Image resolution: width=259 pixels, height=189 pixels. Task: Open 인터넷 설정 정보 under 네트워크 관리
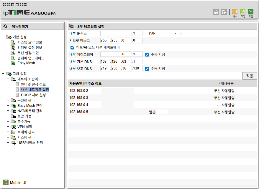pyautogui.click(x=33, y=84)
